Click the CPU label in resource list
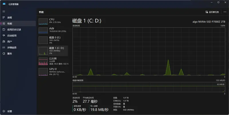Screen dimensions: 229x115 tap(52, 19)
